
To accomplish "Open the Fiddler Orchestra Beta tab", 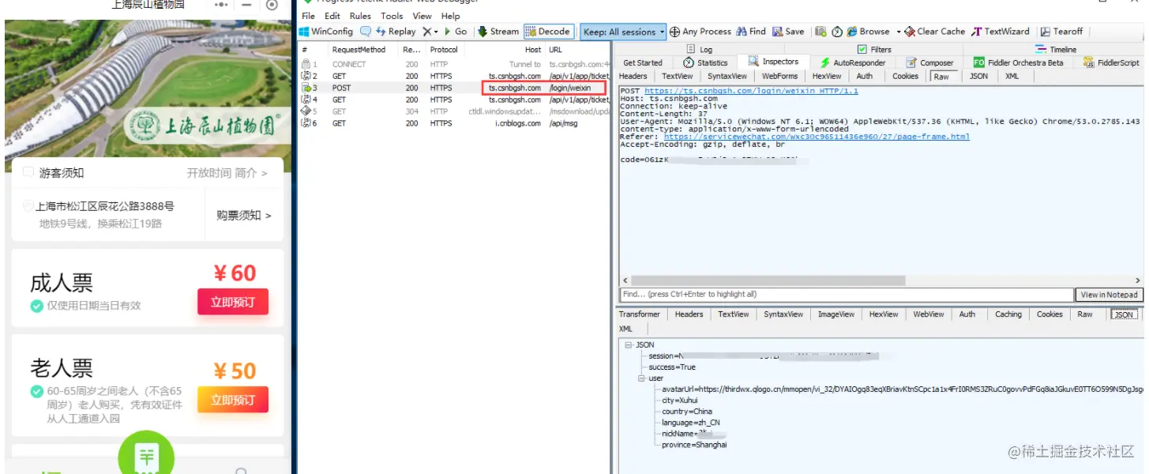I will click(x=1018, y=62).
